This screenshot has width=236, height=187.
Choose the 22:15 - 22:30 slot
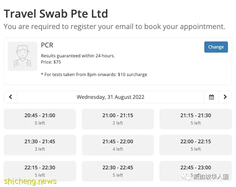click(40, 171)
